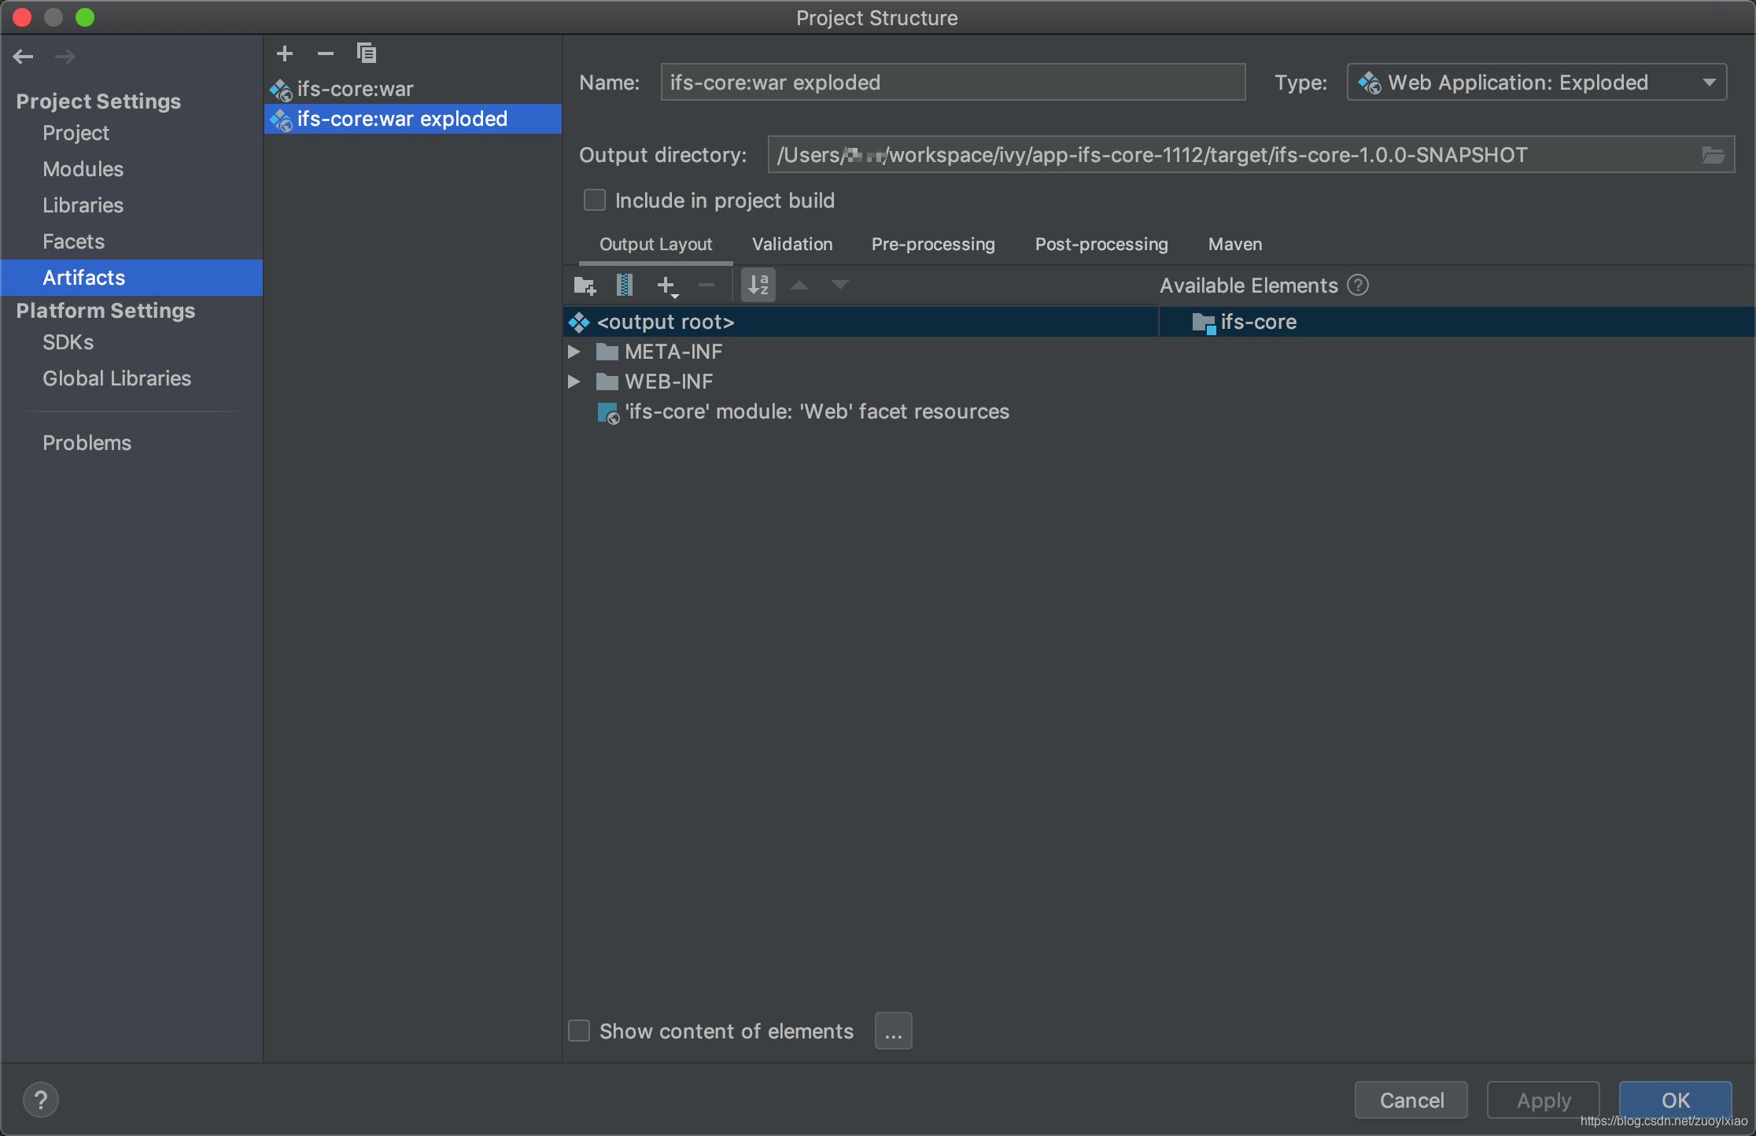Viewport: 1756px width, 1136px height.
Task: Click the Cancel button
Action: (1411, 1100)
